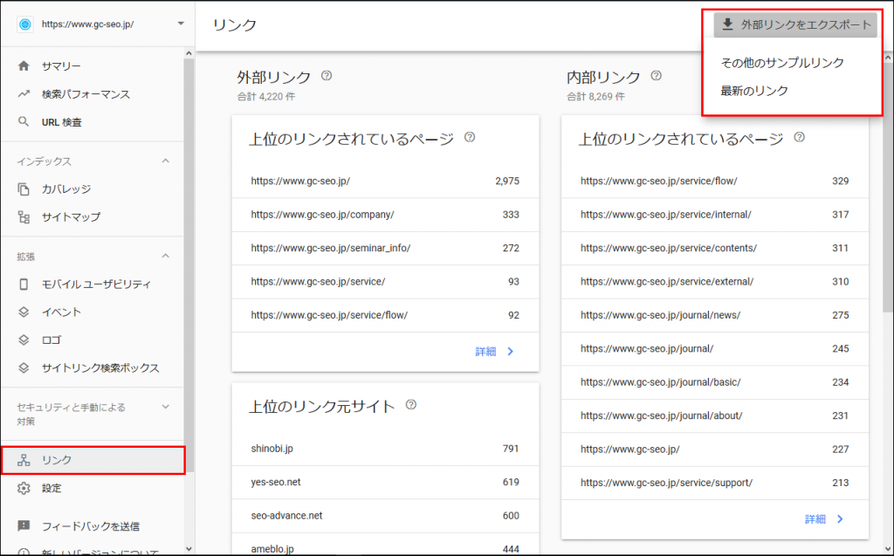Select internal row https://www.gc-seo.jp/service/internal/

pyautogui.click(x=715, y=215)
